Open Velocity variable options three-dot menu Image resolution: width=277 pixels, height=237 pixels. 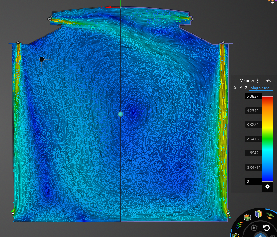258,81
